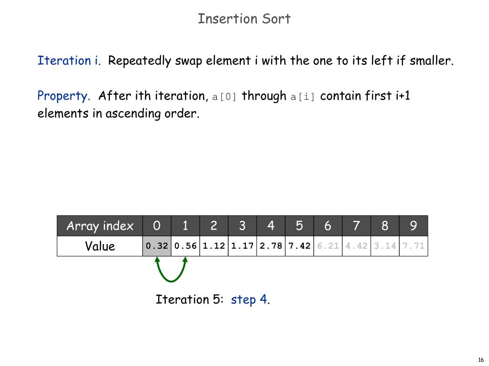Image resolution: width=489 pixels, height=366 pixels.
Task: Click the Value row label
Action: click(x=100, y=246)
